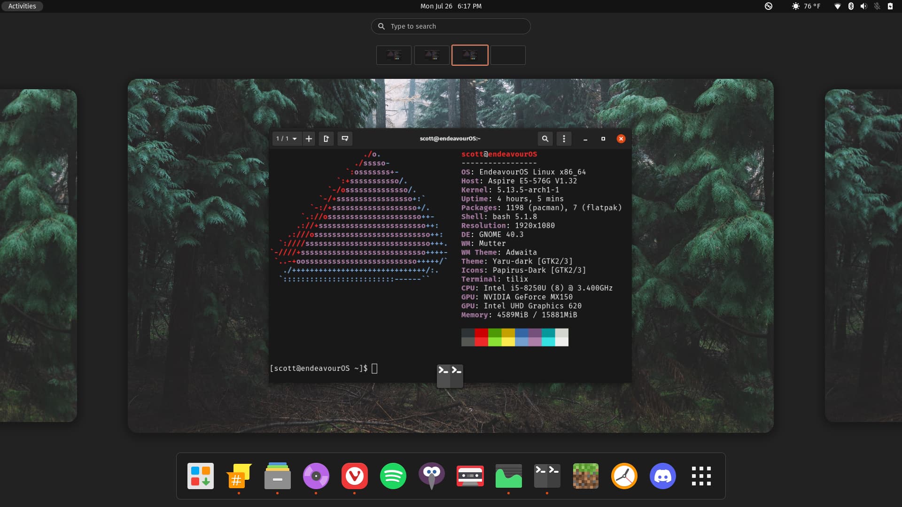
Task: Open the orange clock app in dock
Action: 624,476
